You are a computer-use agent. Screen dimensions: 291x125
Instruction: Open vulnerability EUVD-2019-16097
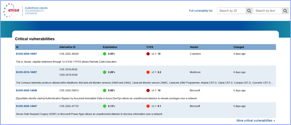[x=26, y=72]
